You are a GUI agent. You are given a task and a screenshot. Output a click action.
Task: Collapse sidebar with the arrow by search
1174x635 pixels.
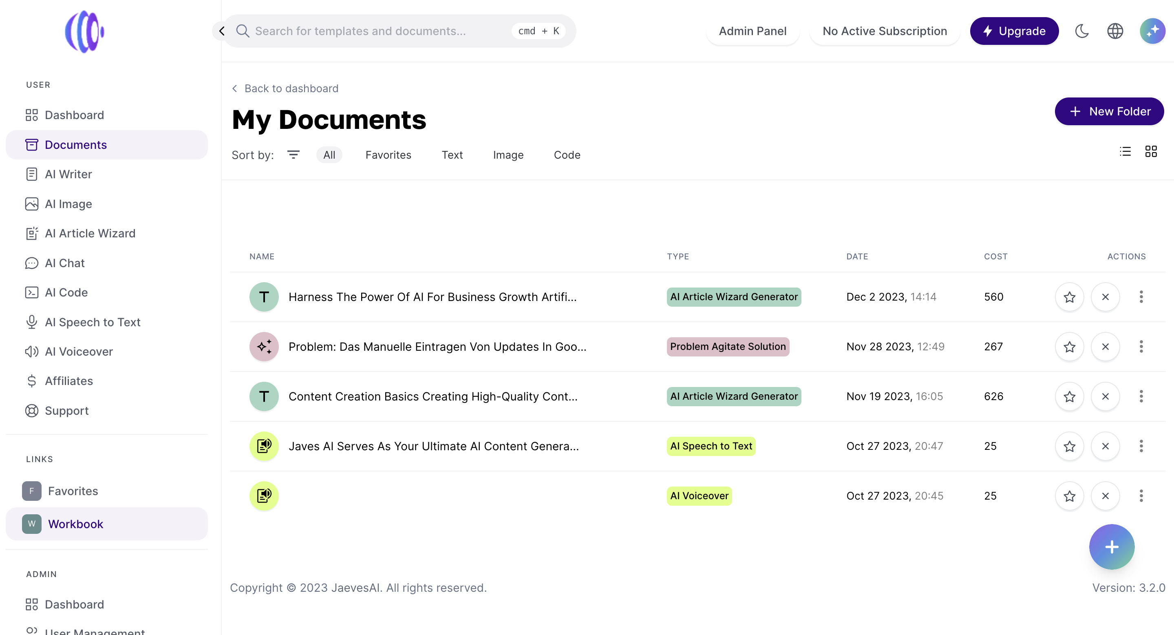coord(222,31)
